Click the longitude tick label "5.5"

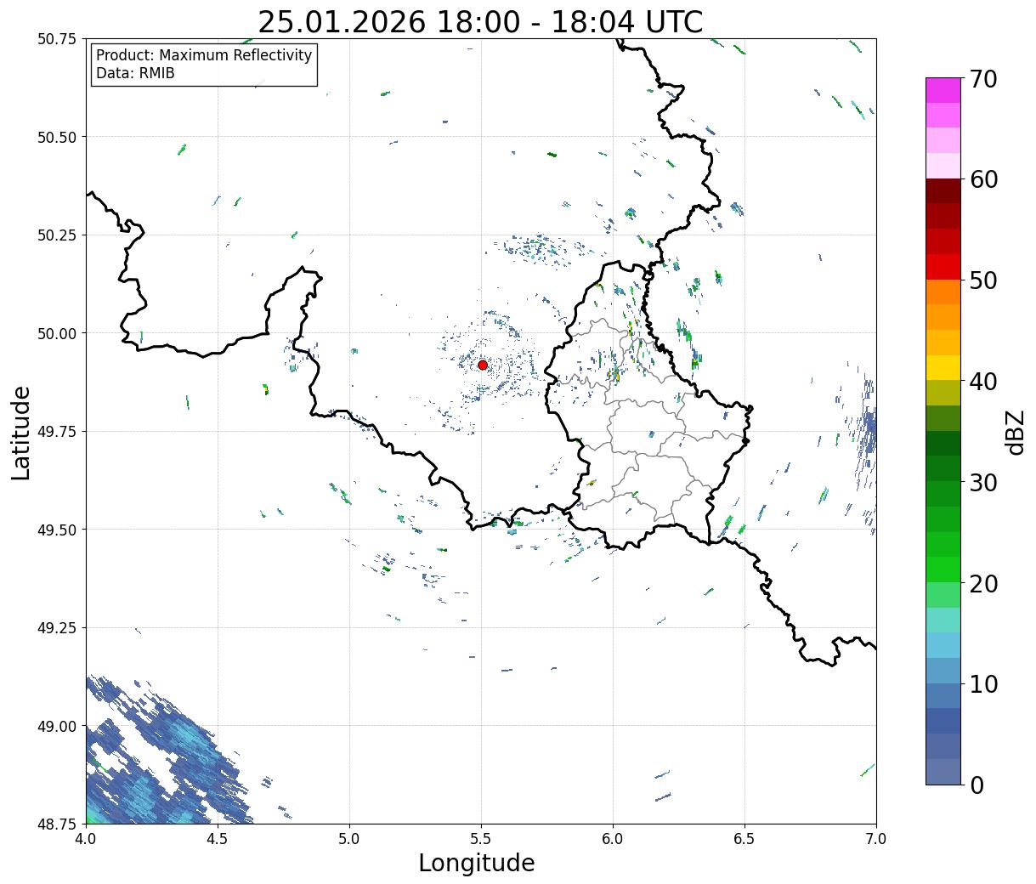coord(481,839)
